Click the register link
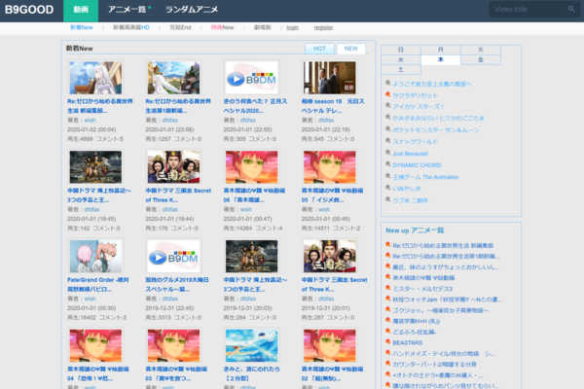This screenshot has height=389, width=584. pos(323,27)
